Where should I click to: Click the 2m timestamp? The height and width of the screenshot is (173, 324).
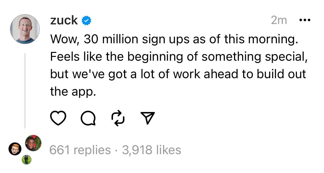279,20
